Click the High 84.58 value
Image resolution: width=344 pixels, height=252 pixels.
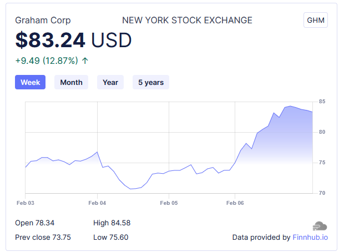(x=112, y=223)
